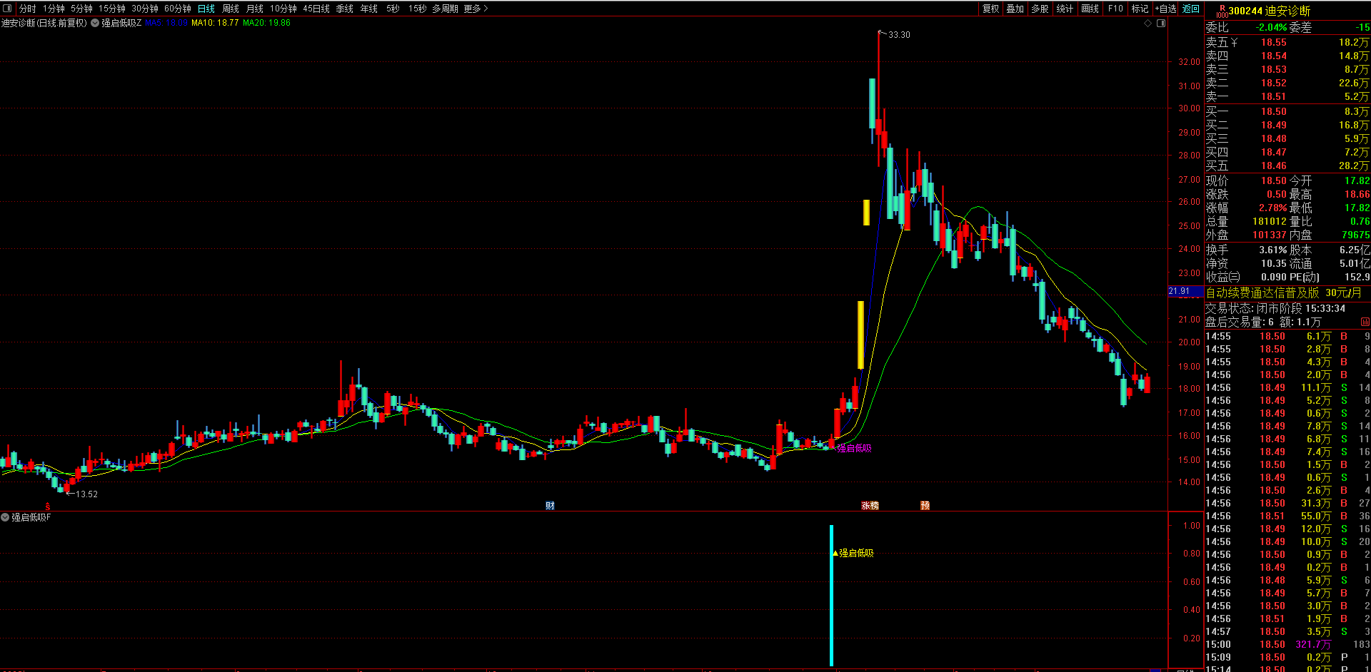Click the MA5 value label

pos(166,23)
